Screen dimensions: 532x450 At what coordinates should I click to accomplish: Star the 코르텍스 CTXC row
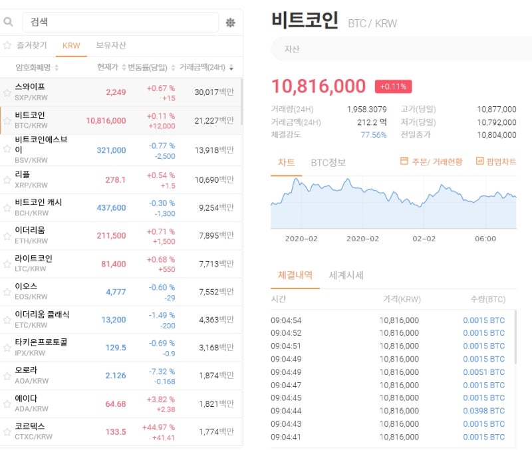pyautogui.click(x=7, y=432)
